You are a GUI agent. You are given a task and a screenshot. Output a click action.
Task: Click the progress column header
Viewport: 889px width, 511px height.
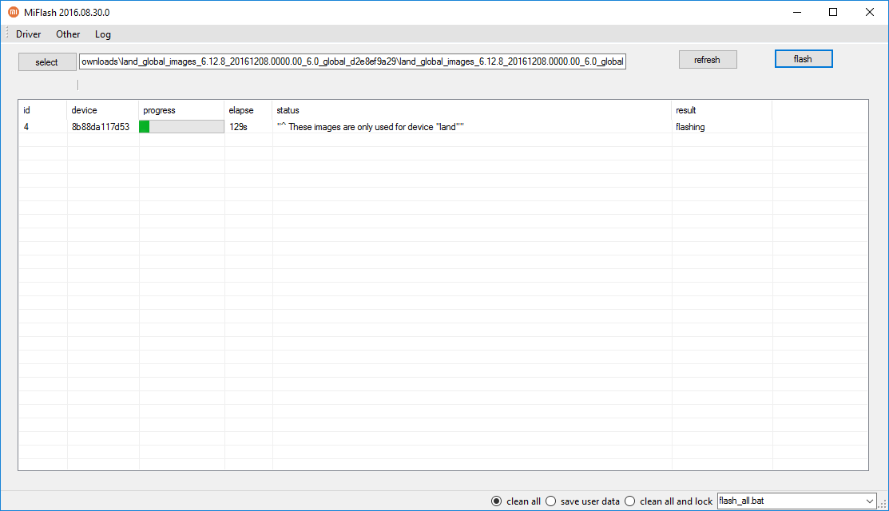click(181, 110)
